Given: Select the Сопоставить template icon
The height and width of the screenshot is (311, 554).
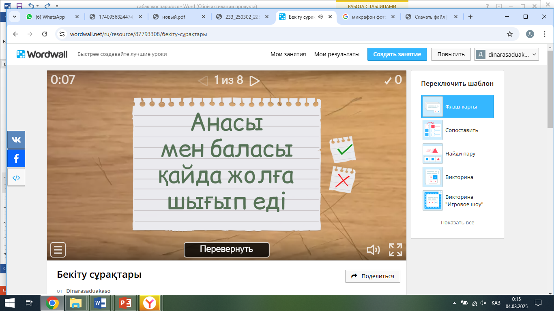Looking at the screenshot, I should click(x=433, y=130).
